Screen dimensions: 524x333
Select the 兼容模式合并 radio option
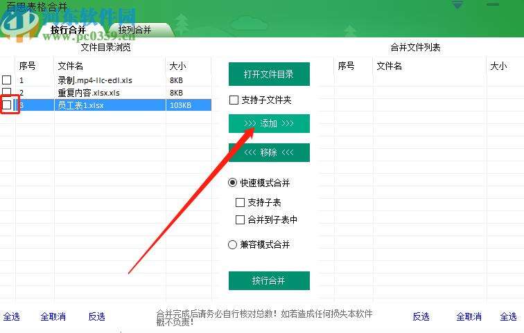[232, 244]
